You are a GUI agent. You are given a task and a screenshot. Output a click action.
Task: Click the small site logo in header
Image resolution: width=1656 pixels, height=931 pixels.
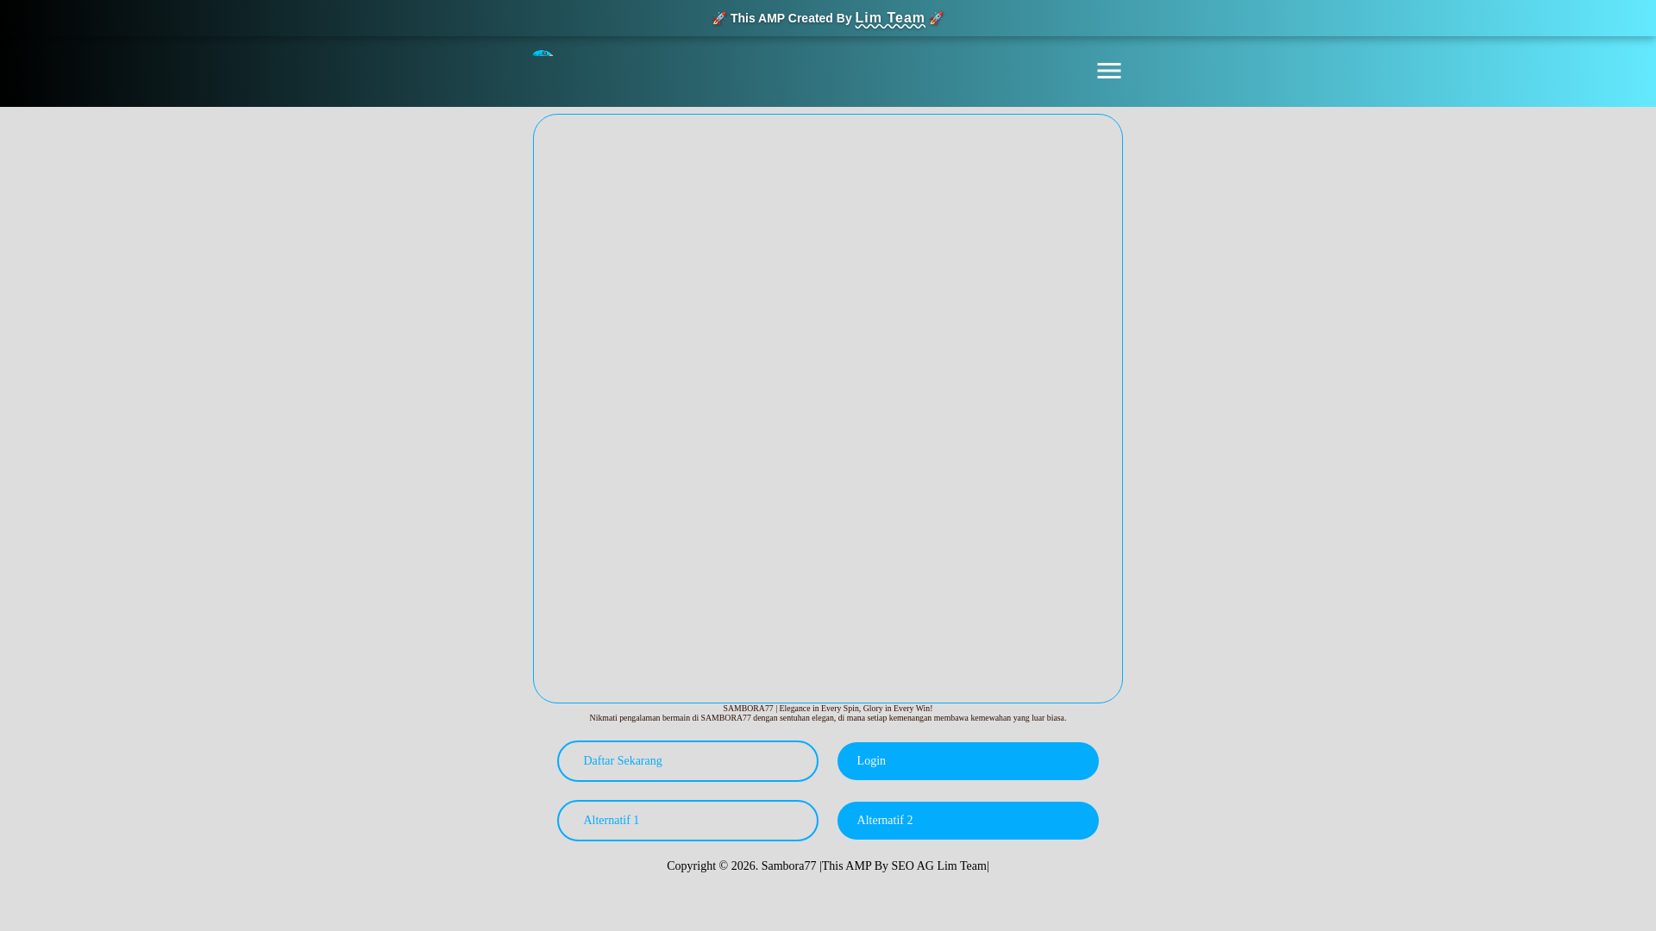(543, 53)
